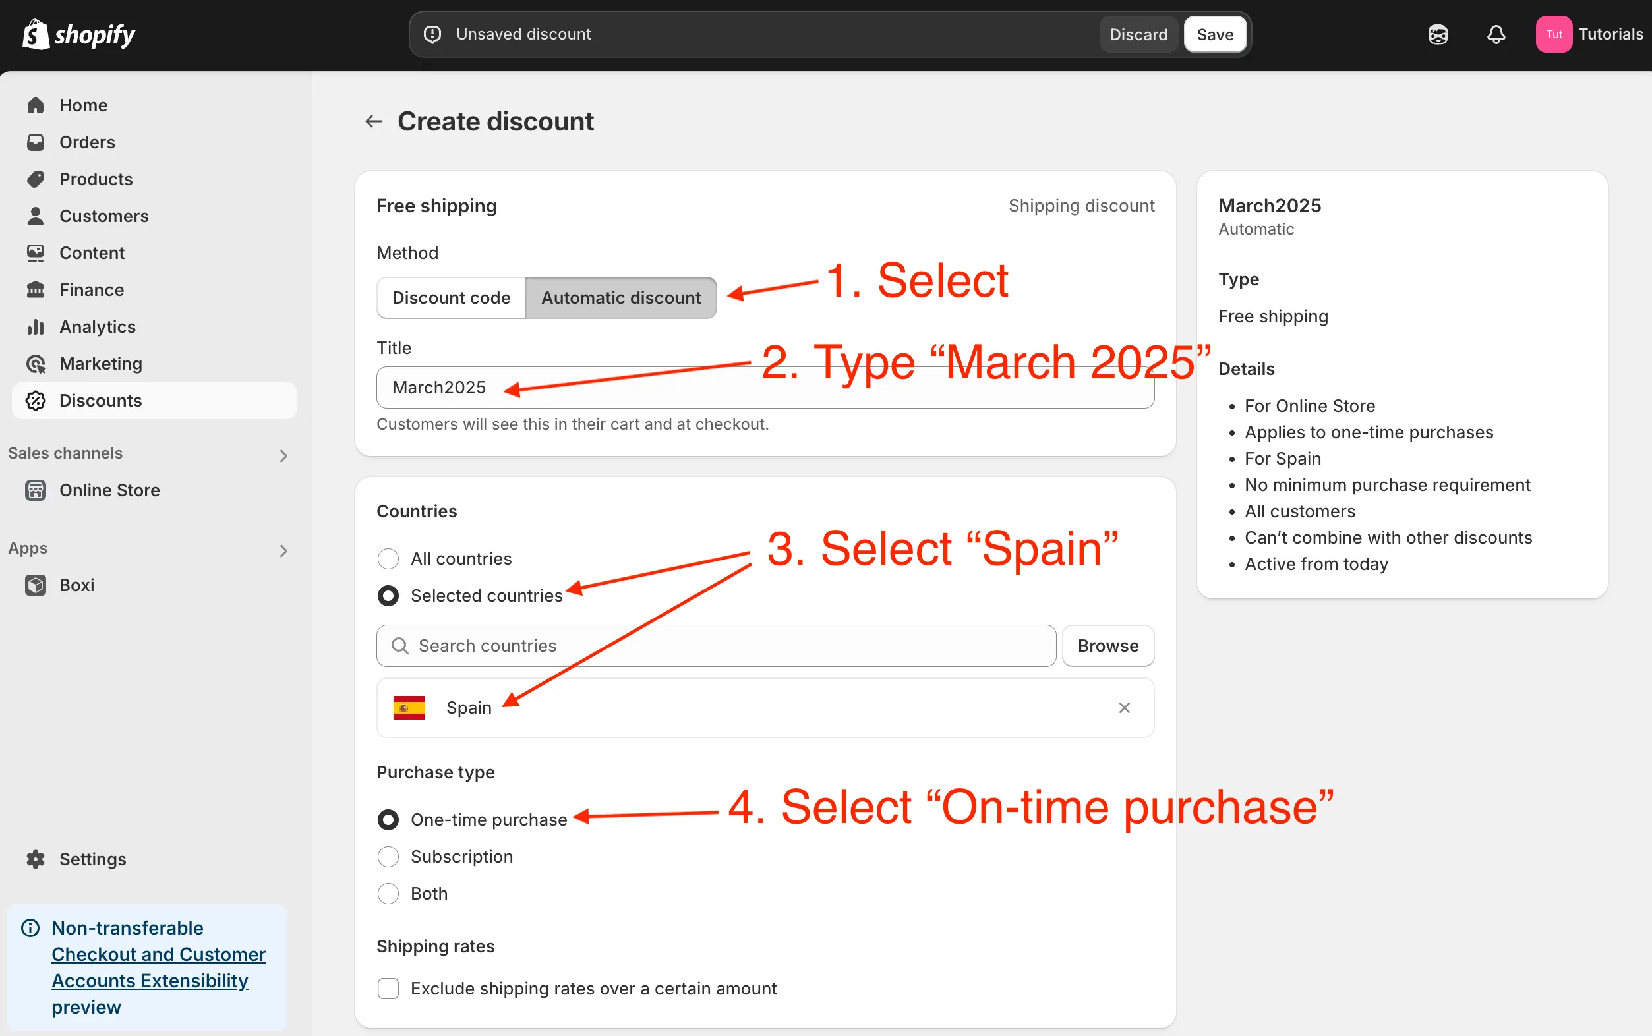
Task: Open notifications via the bell icon
Action: 1496,34
